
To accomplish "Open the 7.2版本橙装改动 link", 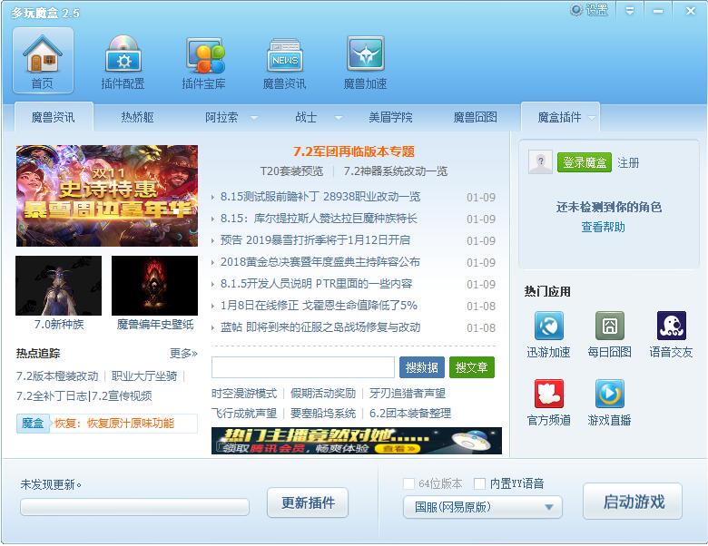I will tap(57, 375).
